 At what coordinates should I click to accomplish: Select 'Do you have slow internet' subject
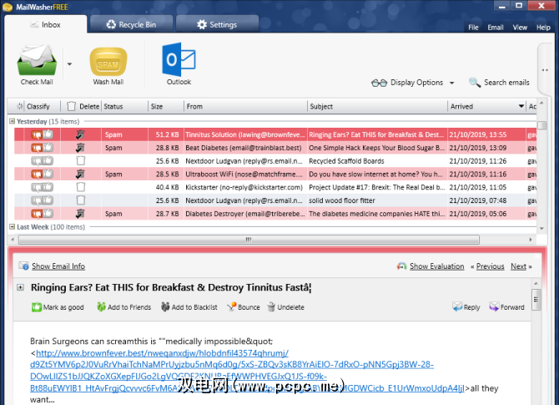point(375,175)
